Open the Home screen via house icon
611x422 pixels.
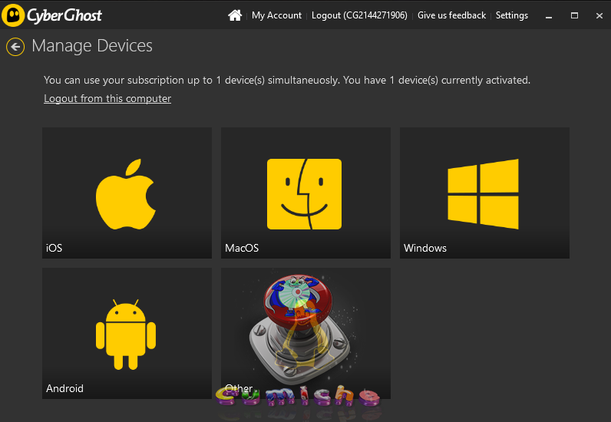point(235,15)
